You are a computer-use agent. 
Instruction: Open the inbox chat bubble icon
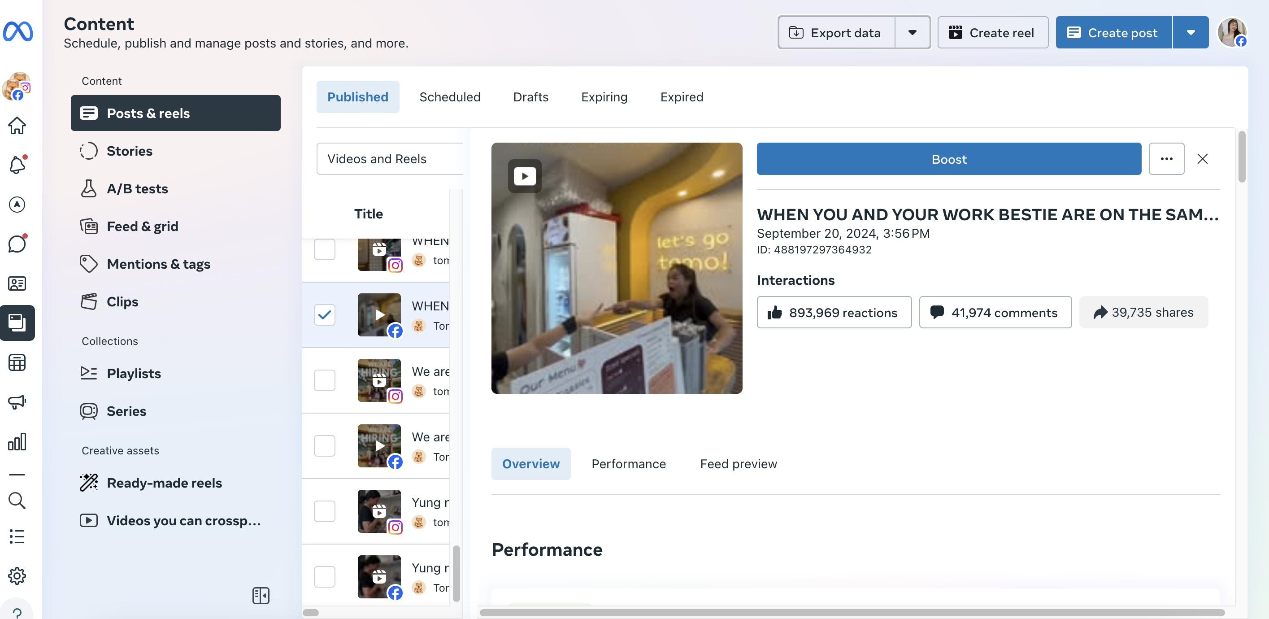[x=17, y=244]
